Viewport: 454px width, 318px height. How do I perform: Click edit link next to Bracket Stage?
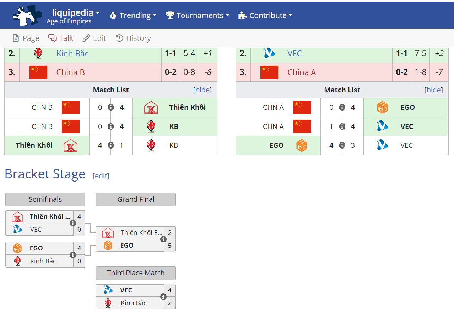tap(101, 176)
